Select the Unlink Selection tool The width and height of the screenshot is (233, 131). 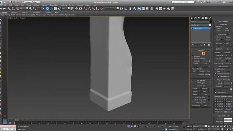[13, 9]
